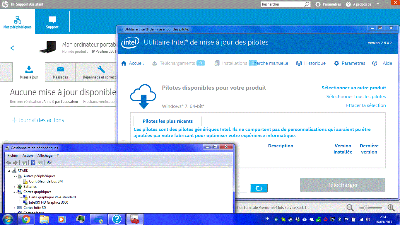Click the Sélectionner tous les pilotes link
Screen dimensions: 400x225
(x=356, y=96)
